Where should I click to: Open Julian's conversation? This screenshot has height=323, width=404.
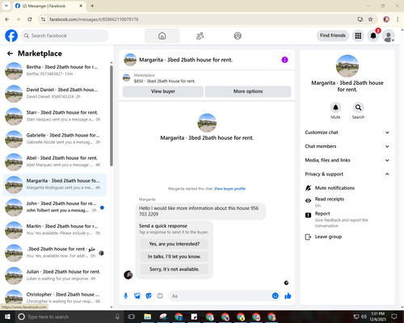[55, 275]
